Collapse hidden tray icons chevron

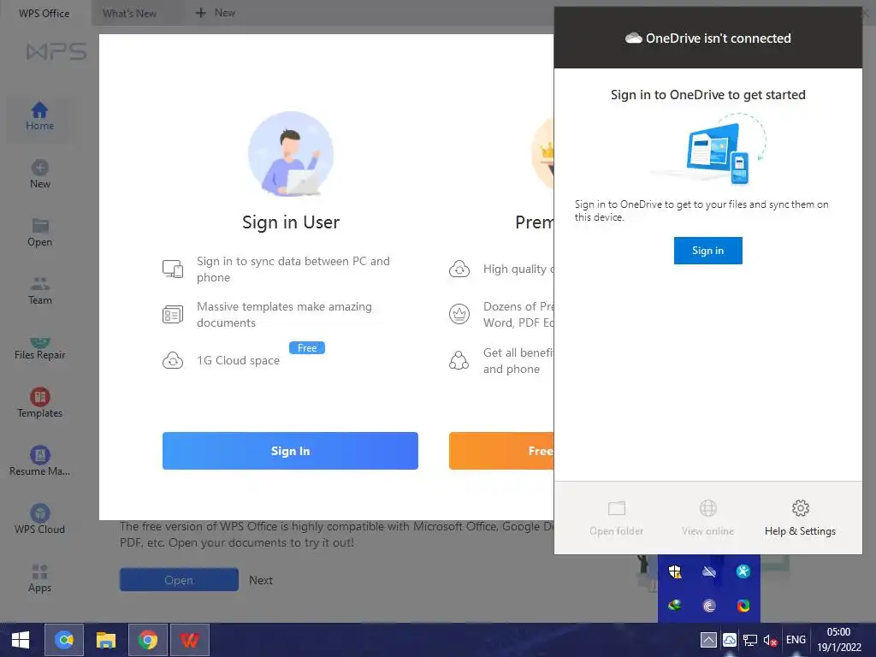pos(707,640)
